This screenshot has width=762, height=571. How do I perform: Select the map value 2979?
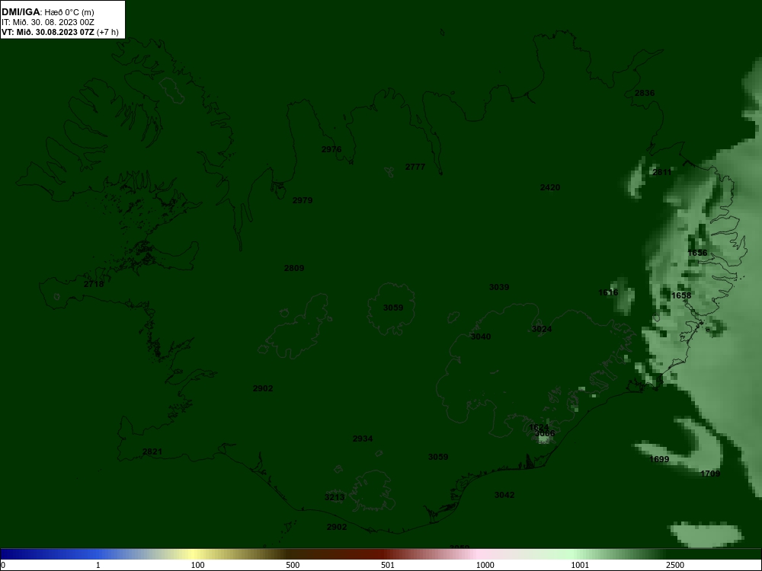(x=303, y=200)
